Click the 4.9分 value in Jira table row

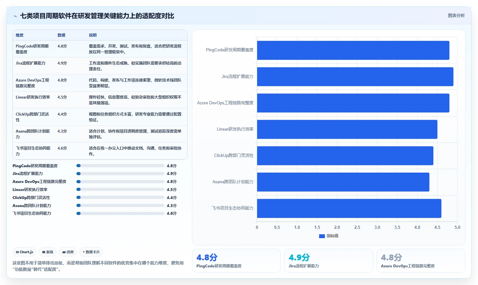(x=62, y=63)
